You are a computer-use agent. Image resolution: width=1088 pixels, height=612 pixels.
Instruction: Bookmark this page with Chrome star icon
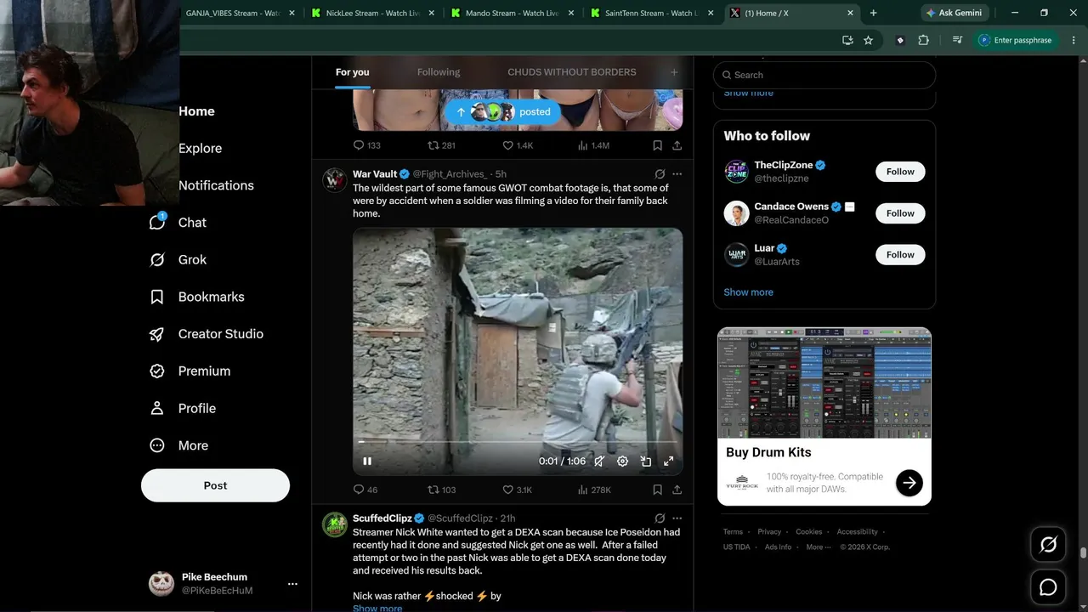coord(868,40)
